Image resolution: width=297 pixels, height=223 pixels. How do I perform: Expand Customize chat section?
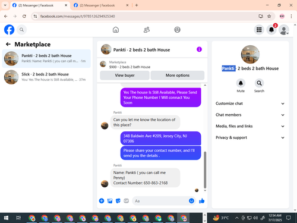coord(250,103)
